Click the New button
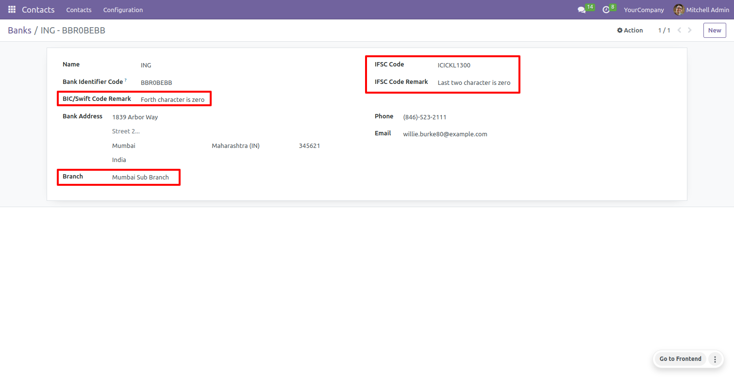Viewport: 734px width, 390px height. (715, 30)
